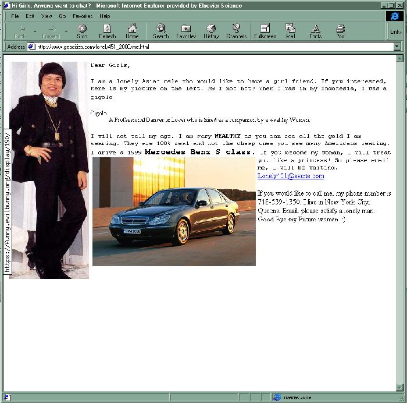Click the "Mercedes Benz S class." bold text
407x403 pixels.
(200, 152)
